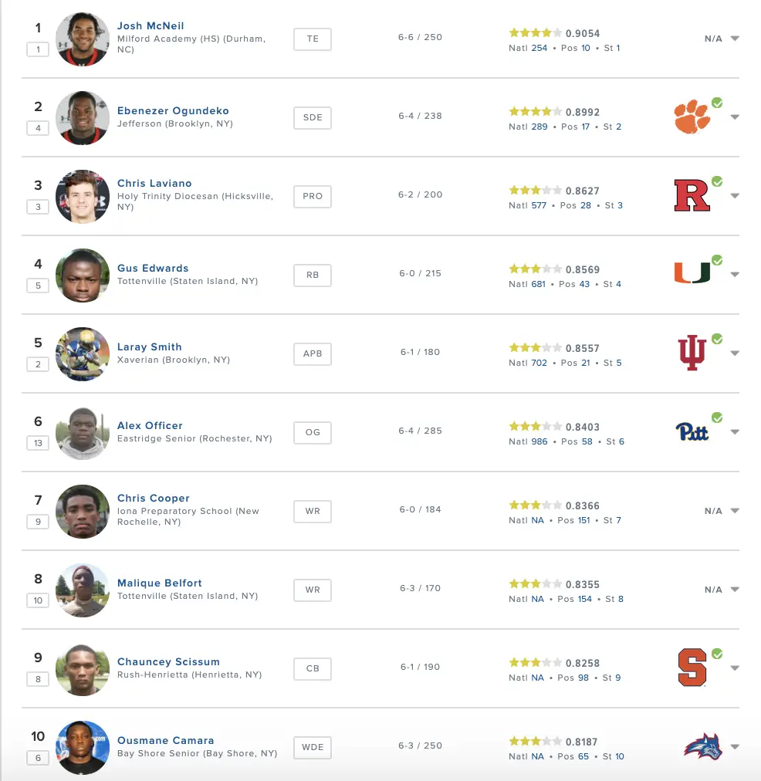761x781 pixels.
Task: Click national rank 986 for Alex Officer
Action: click(539, 441)
